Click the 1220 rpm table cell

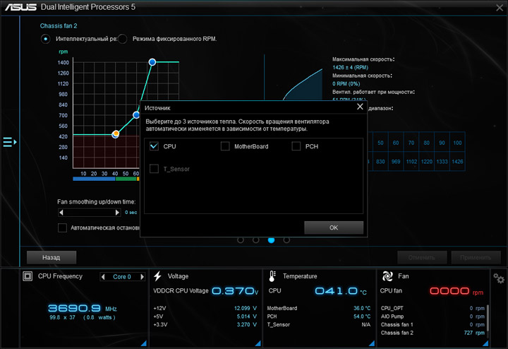coord(427,162)
